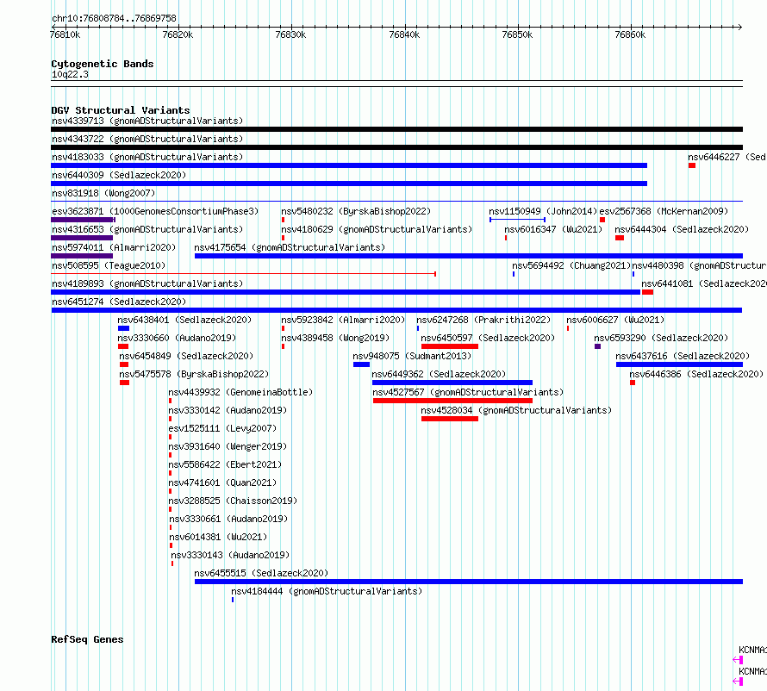Viewport: 767px width, 691px height.
Task: Click nsv3330660 (Audano2019) label
Action: [x=177, y=338]
